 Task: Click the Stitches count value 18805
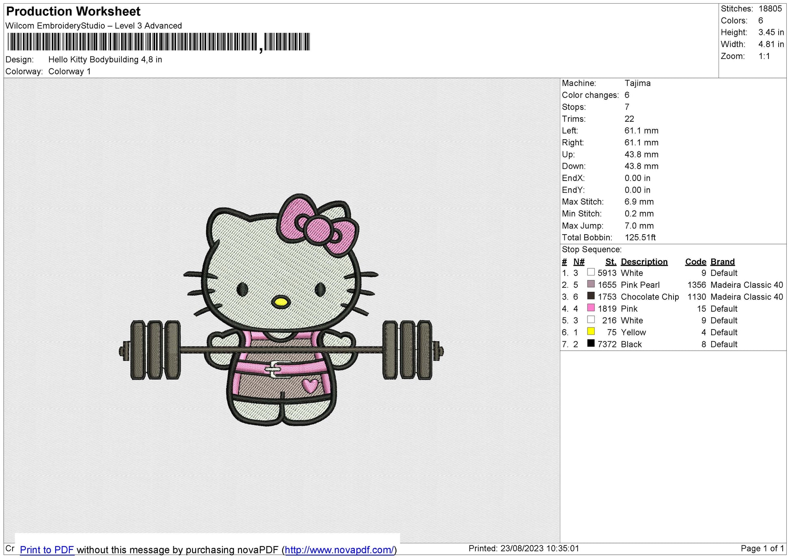[x=772, y=8]
